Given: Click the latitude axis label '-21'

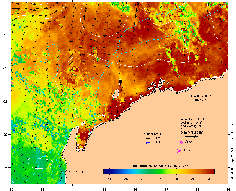Looking at the screenshot, I should click(5, 101).
